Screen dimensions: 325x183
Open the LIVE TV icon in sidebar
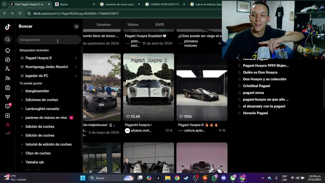[x=8, y=88]
